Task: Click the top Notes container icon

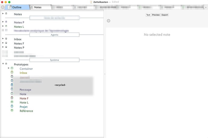Action: [x=6, y=14]
